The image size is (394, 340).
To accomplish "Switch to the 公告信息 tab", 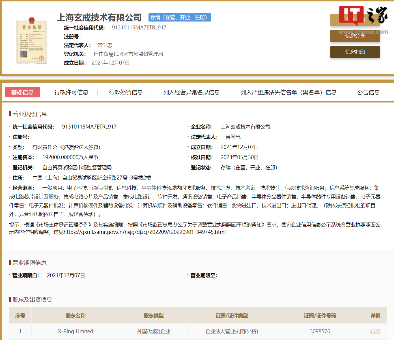I will click(368, 92).
